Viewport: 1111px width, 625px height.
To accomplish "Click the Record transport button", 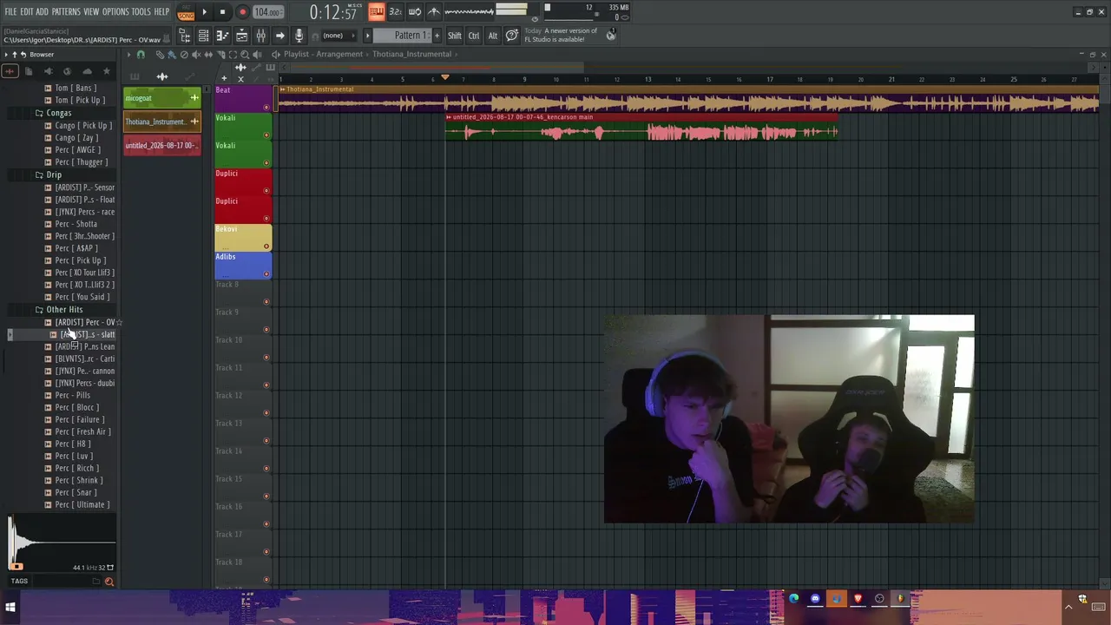I will pyautogui.click(x=243, y=11).
